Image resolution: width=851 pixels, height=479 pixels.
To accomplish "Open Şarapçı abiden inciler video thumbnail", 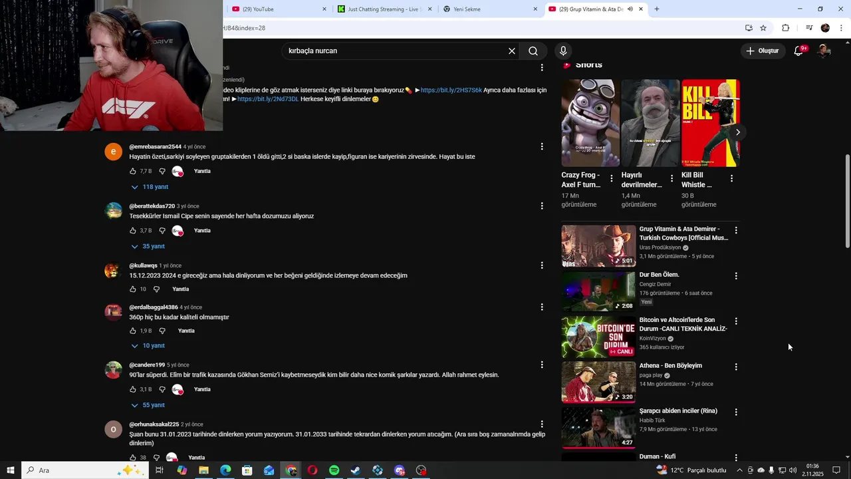I will [598, 428].
